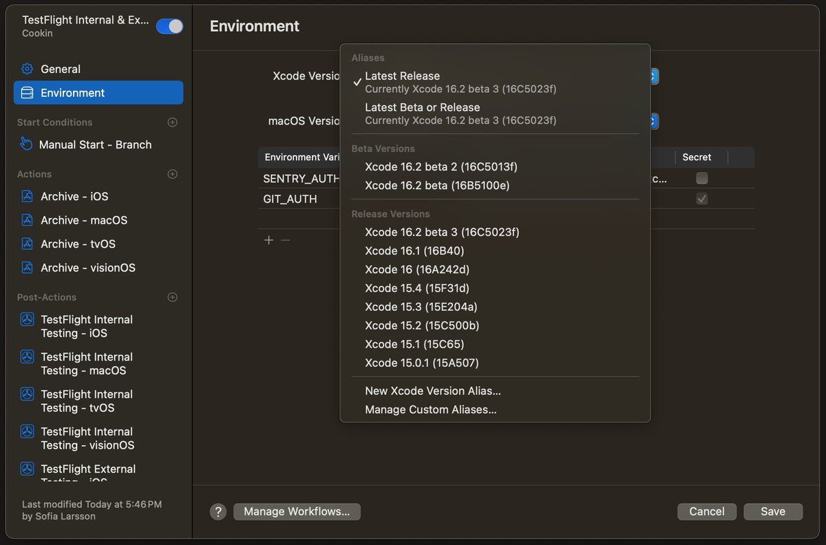This screenshot has height=545, width=826.
Task: Click the SENTRY_AUTH variable name cell
Action: [301, 178]
